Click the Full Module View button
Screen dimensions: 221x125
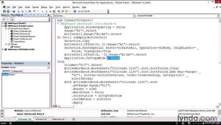tap(56, 106)
